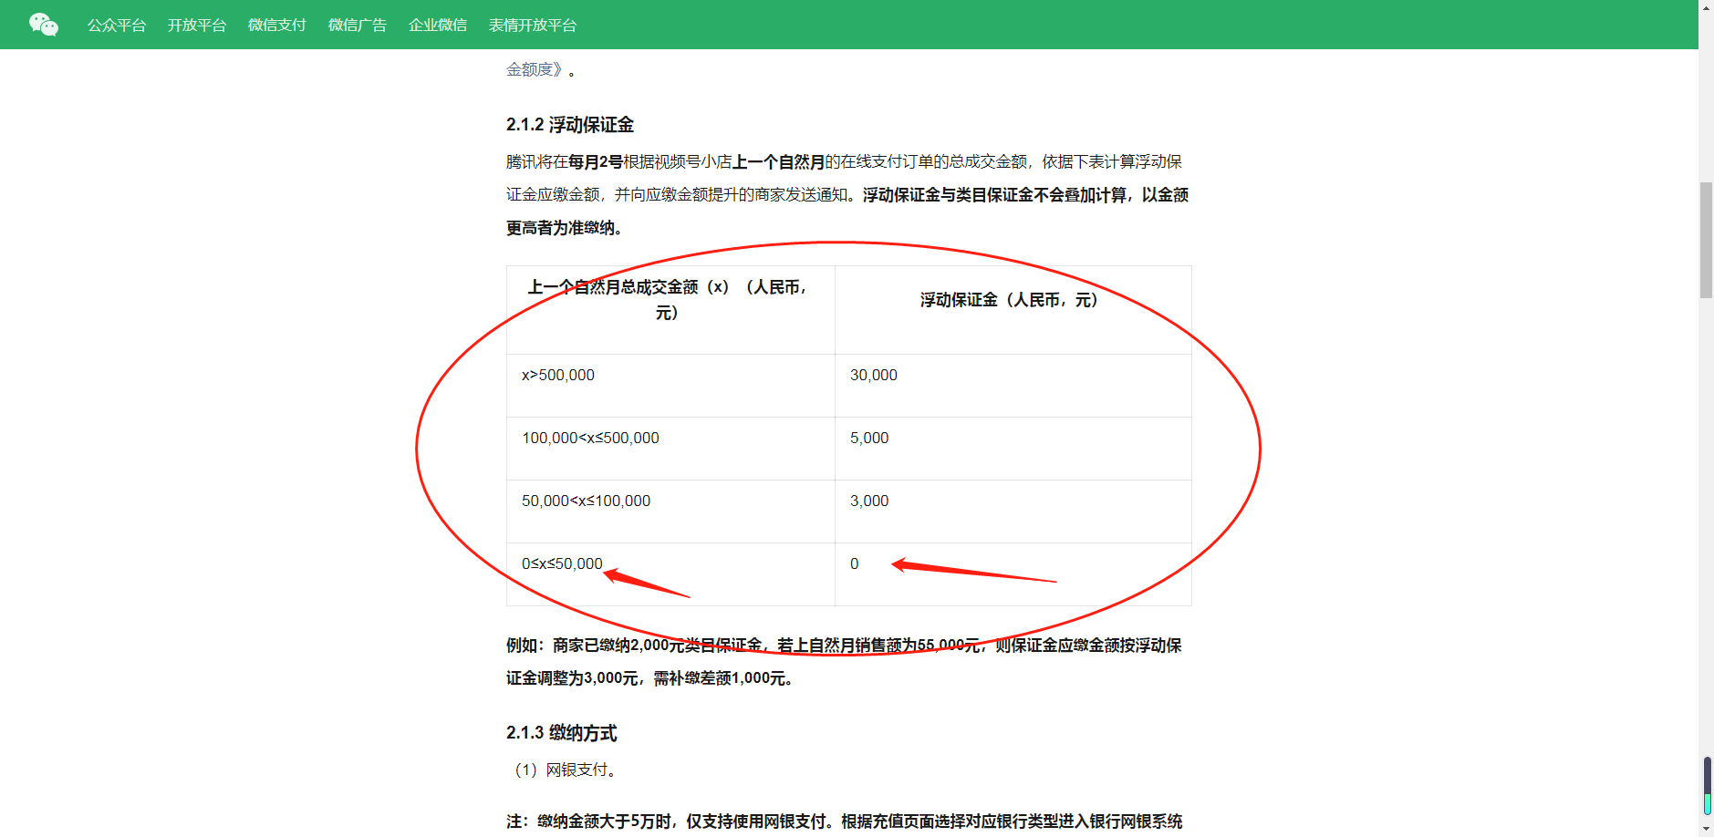
Task: Select the 50,000<x≤100,000 range cell
Action: pos(670,511)
